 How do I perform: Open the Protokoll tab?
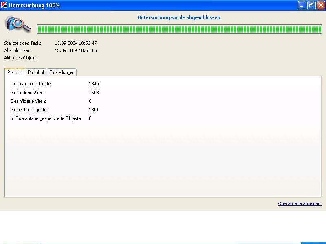click(36, 72)
